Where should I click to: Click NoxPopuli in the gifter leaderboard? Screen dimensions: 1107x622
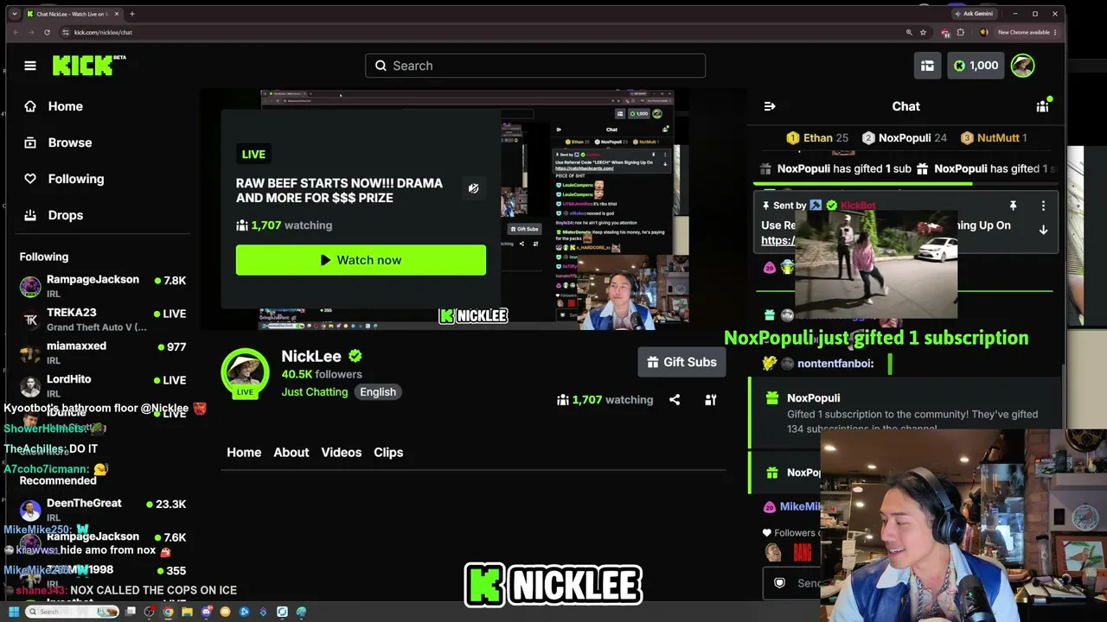(904, 138)
